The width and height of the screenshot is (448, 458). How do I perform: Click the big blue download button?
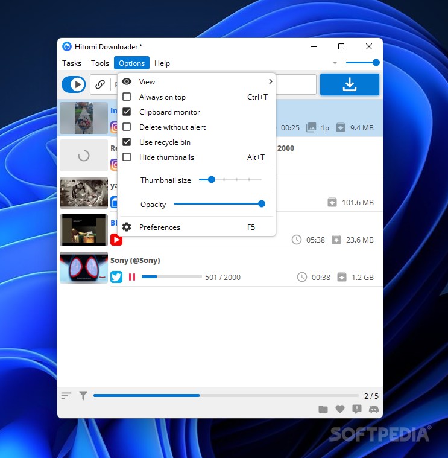pyautogui.click(x=349, y=84)
